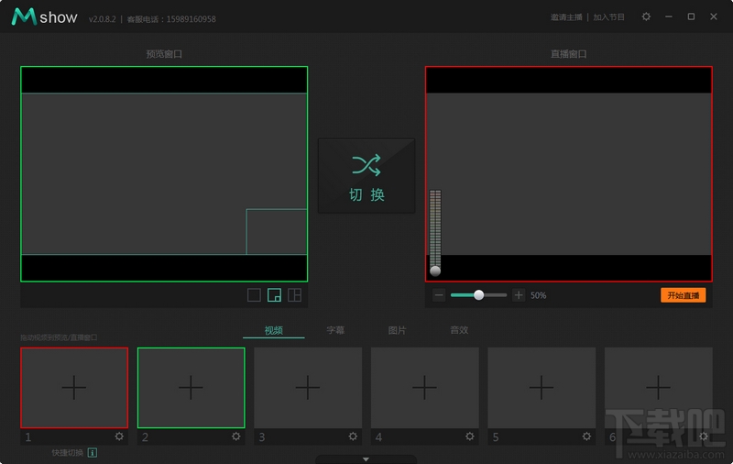Click the minus button beside volume slider
This screenshot has width=733, height=464.
click(439, 295)
